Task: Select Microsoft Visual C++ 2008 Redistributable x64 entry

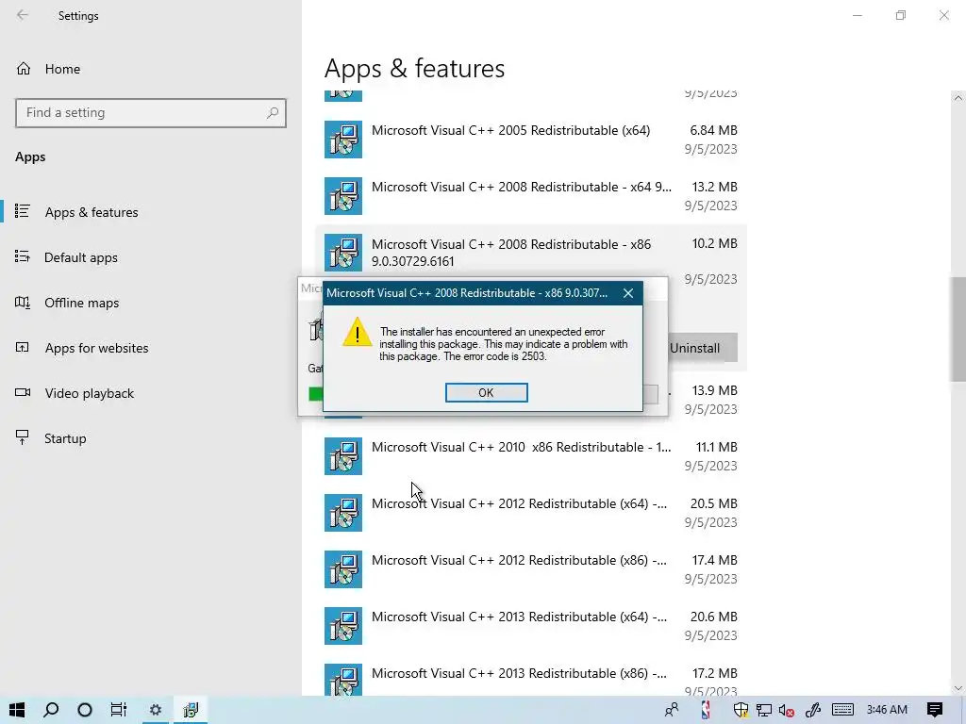Action: [531, 196]
